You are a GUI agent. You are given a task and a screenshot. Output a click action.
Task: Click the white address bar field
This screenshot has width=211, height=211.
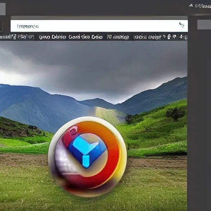(x=99, y=26)
